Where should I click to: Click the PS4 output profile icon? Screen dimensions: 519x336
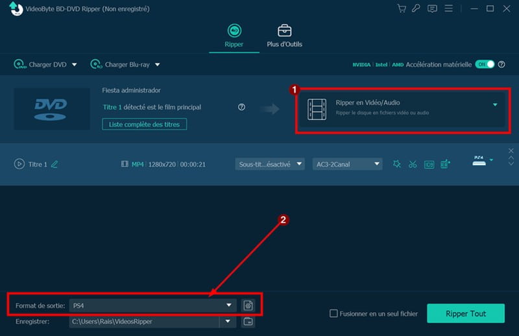(x=479, y=161)
